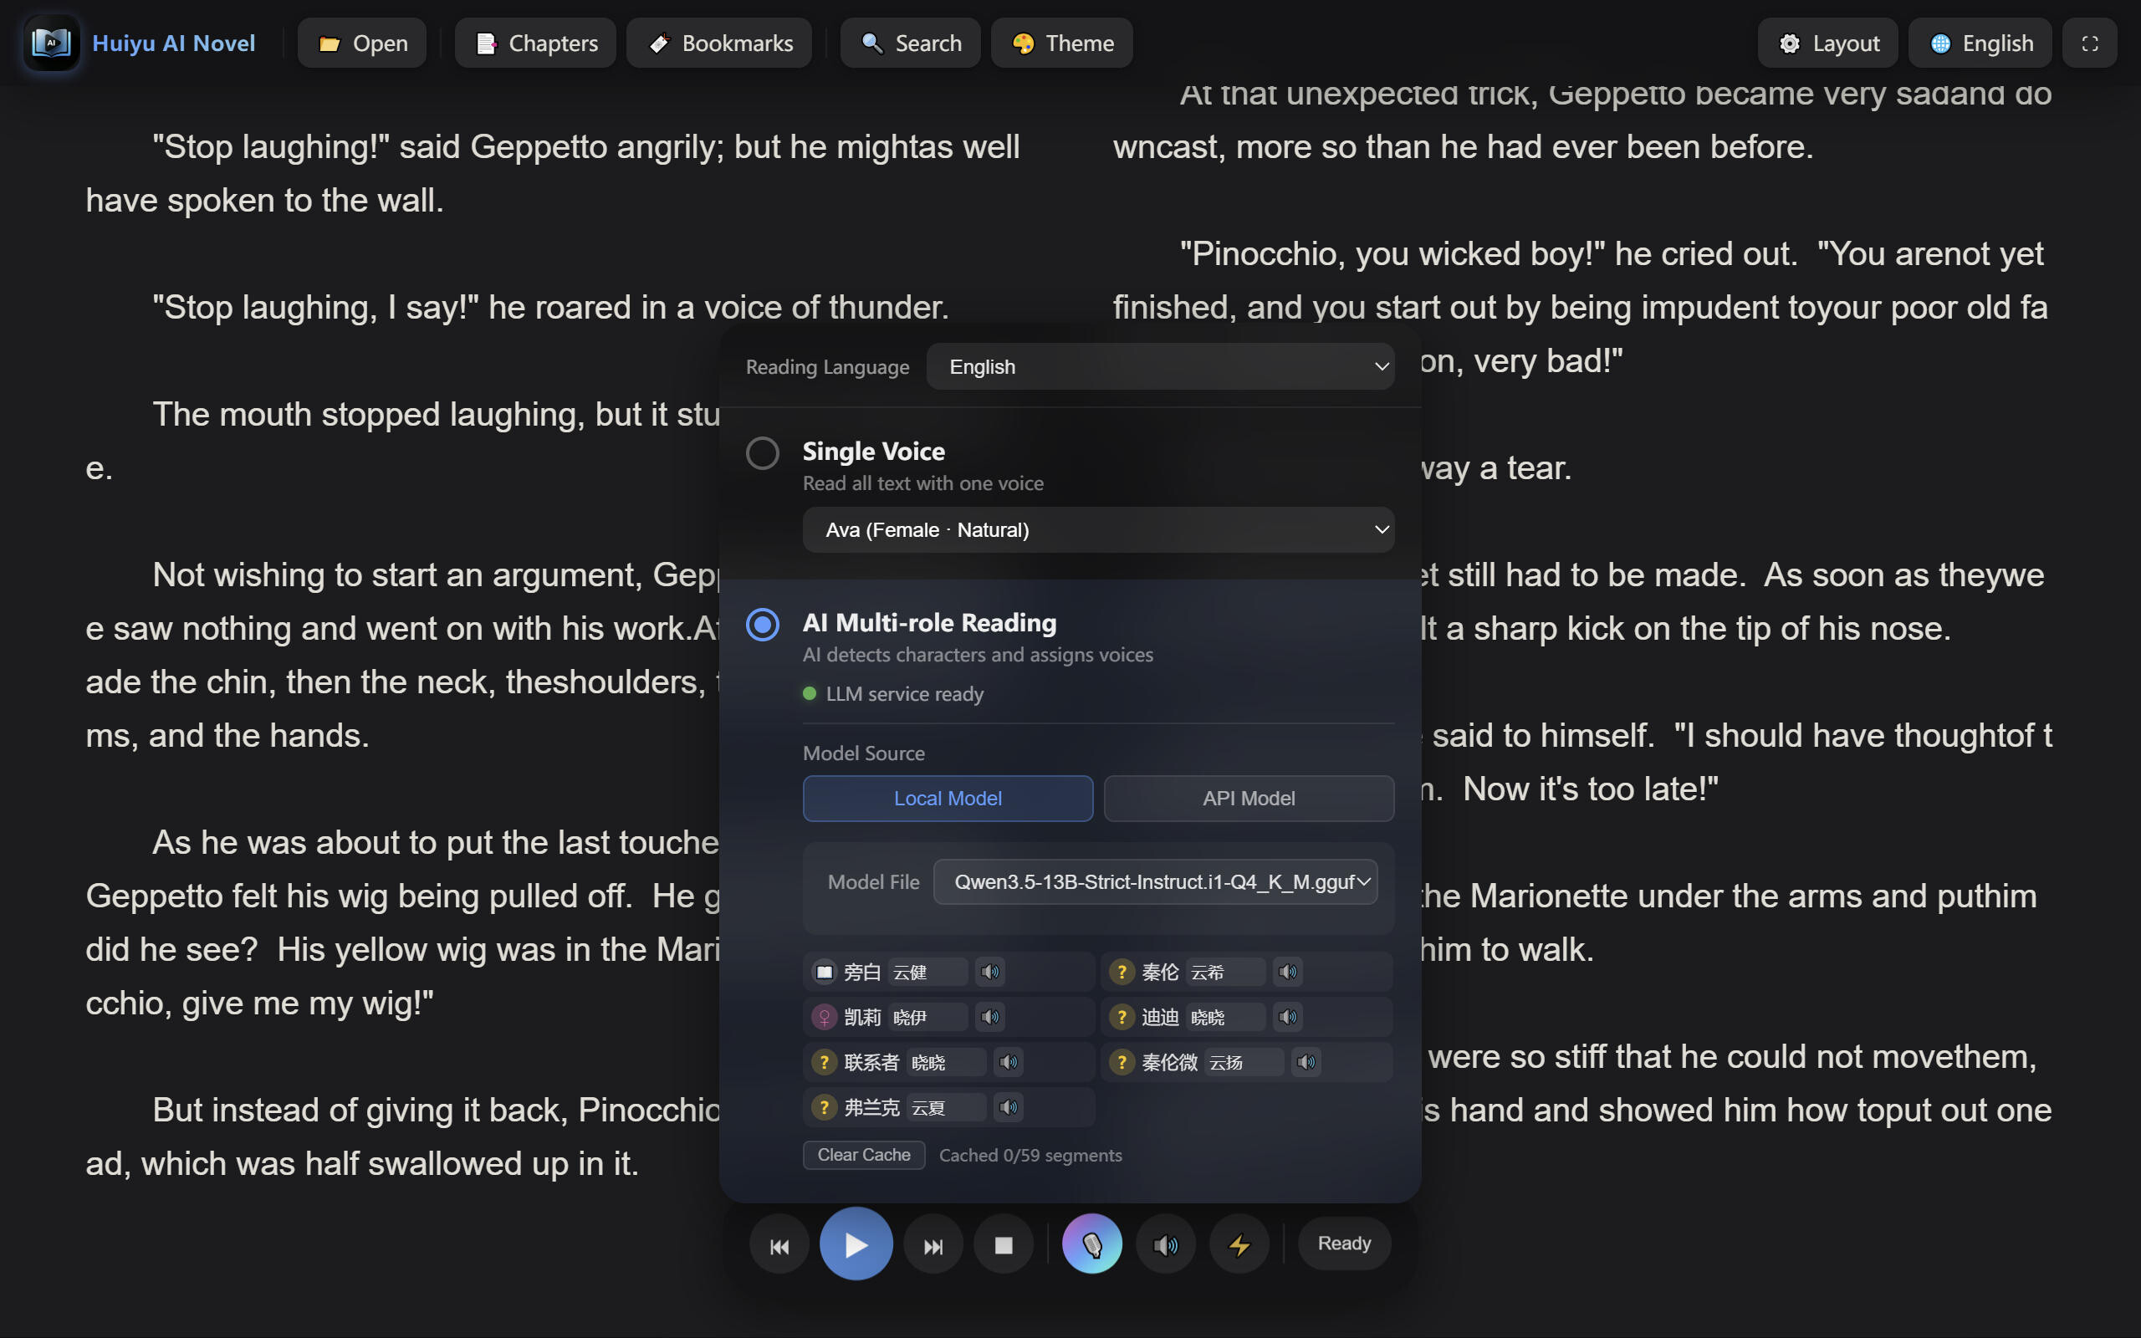Stop playback with the stop icon
2141x1338 pixels.
point(1004,1245)
